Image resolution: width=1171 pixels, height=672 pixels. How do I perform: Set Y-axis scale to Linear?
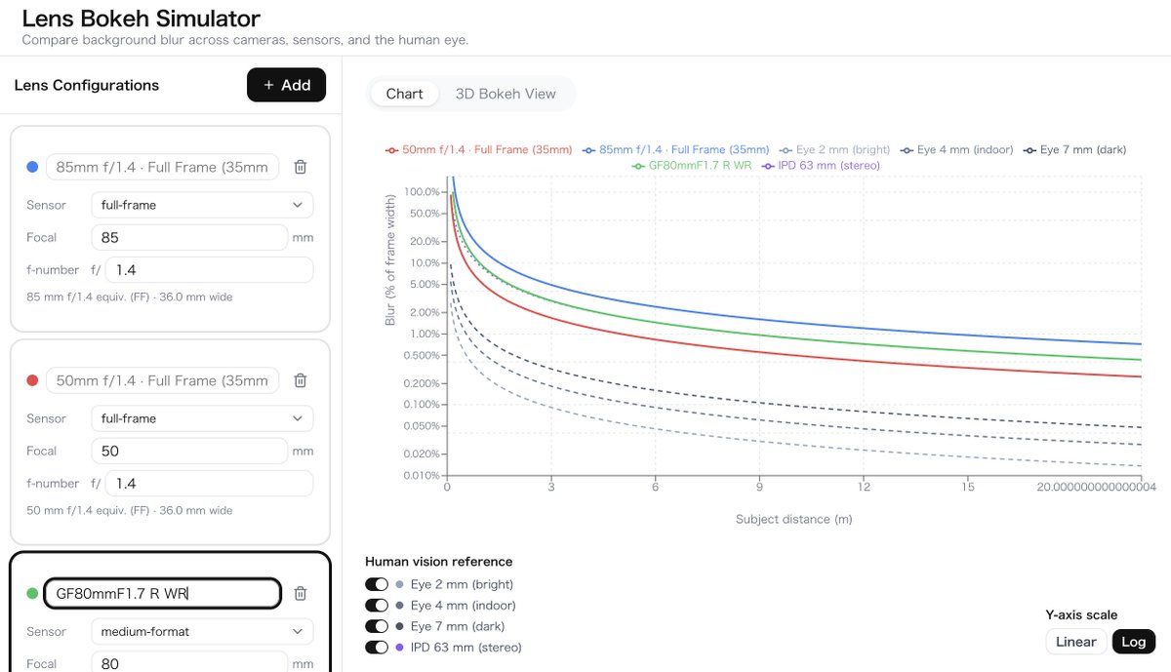[x=1076, y=642]
